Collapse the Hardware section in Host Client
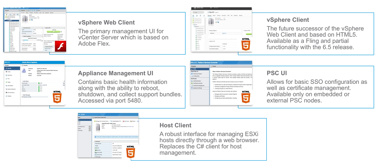This screenshot has width=377, height=163. click(95, 141)
